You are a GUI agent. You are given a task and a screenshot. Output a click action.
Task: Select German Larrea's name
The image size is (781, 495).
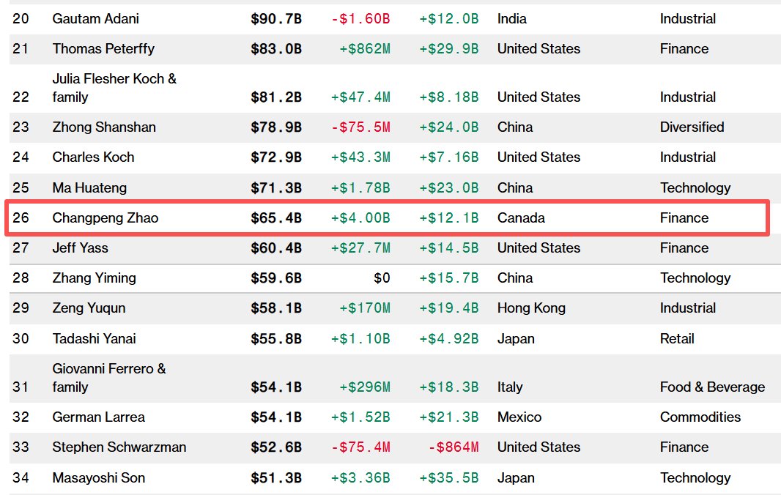(x=98, y=417)
